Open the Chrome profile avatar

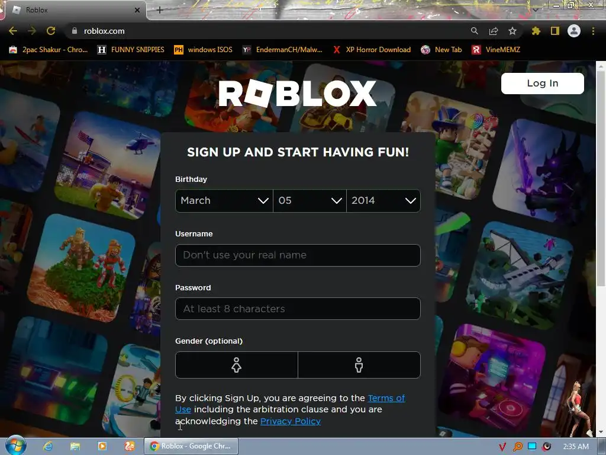coord(574,31)
